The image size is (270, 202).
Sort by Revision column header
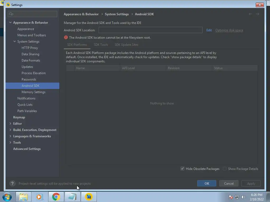tap(189, 68)
